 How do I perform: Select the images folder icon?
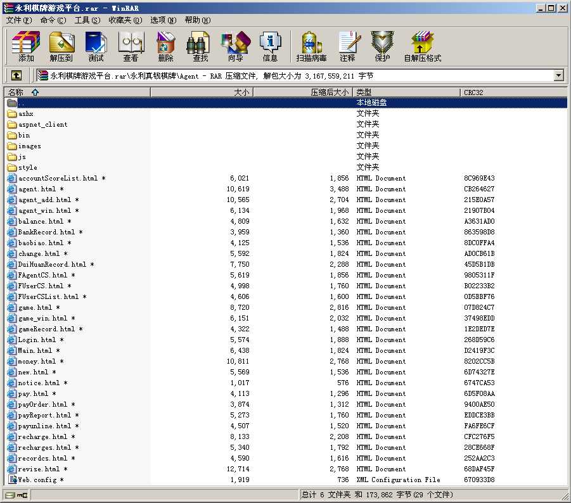(x=12, y=146)
